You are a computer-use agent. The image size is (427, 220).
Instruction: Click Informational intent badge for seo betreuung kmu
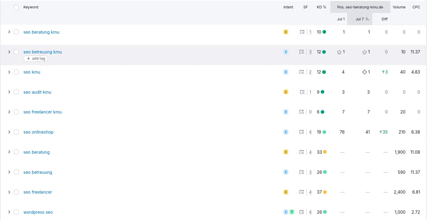click(x=286, y=52)
